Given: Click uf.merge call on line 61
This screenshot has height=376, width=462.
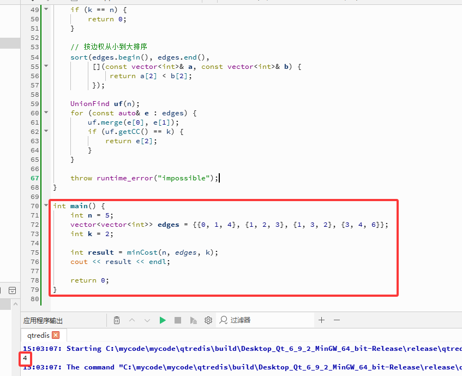Looking at the screenshot, I should pyautogui.click(x=105, y=122).
